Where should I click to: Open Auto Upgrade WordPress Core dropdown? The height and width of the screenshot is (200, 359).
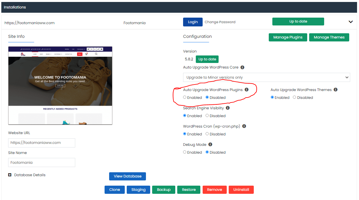tap(266, 77)
